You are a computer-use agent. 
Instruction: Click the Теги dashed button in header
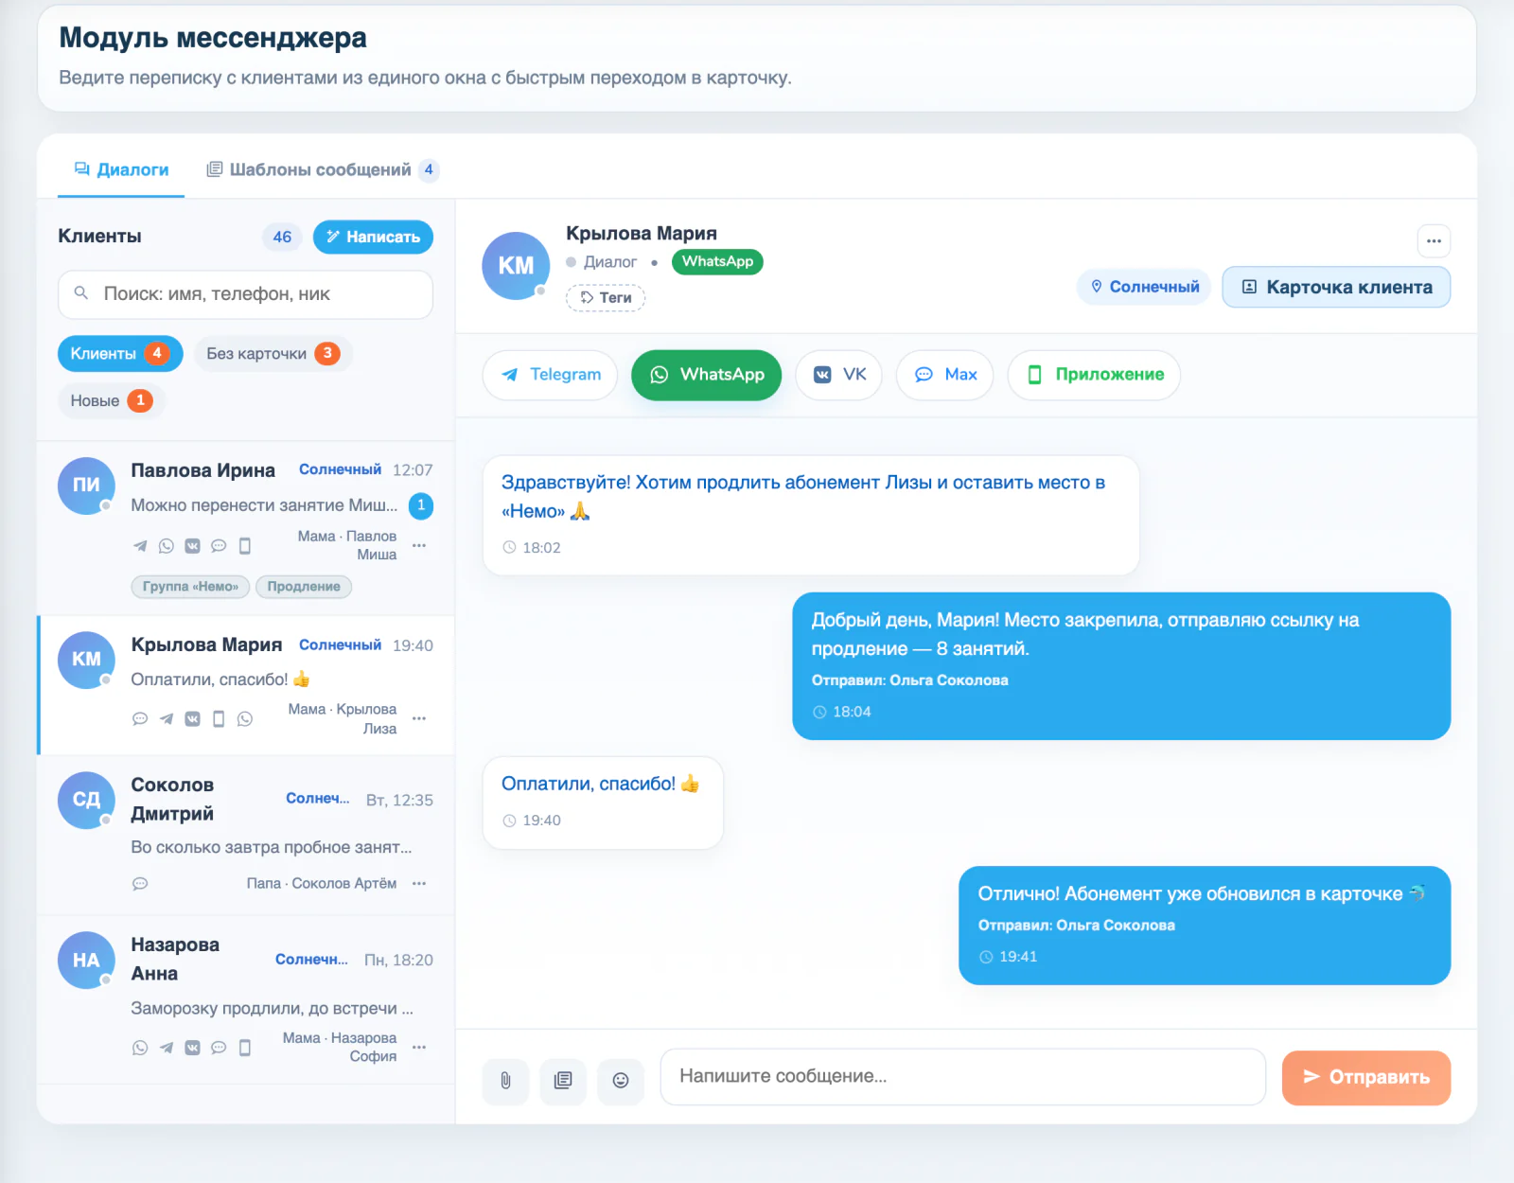(x=606, y=298)
